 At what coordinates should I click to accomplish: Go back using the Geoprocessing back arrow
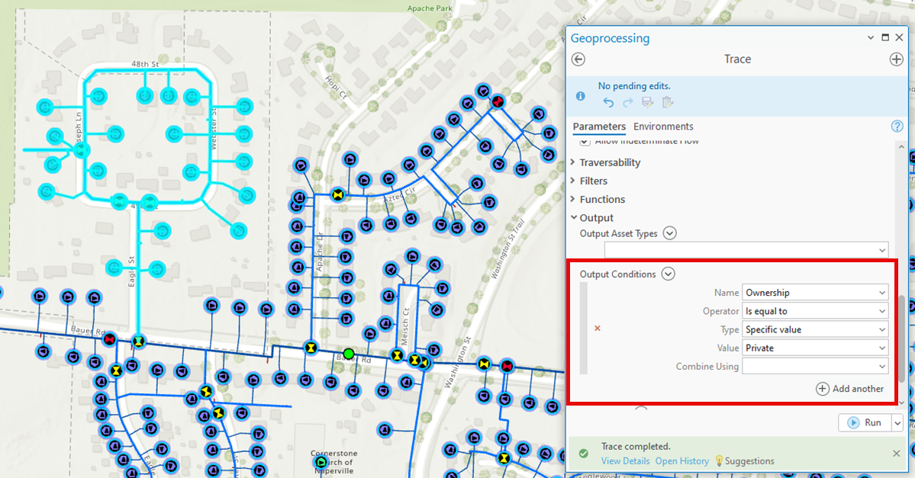click(x=578, y=59)
